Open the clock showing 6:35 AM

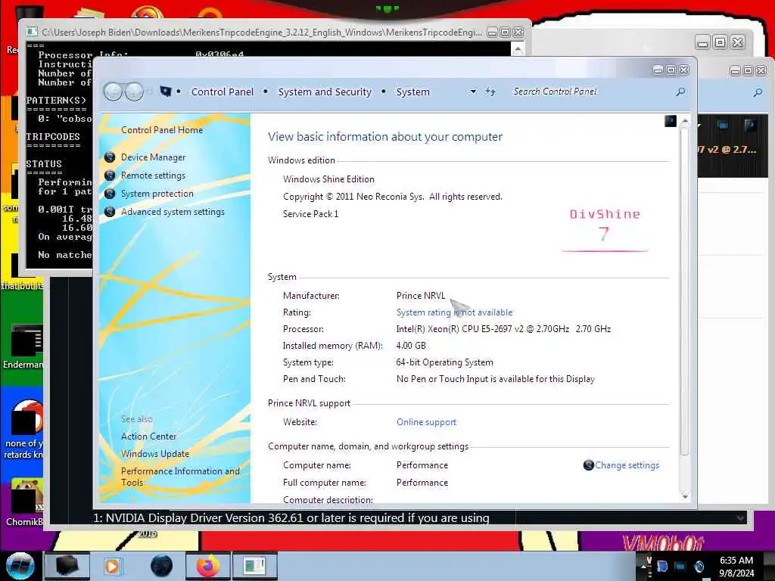[x=736, y=566]
